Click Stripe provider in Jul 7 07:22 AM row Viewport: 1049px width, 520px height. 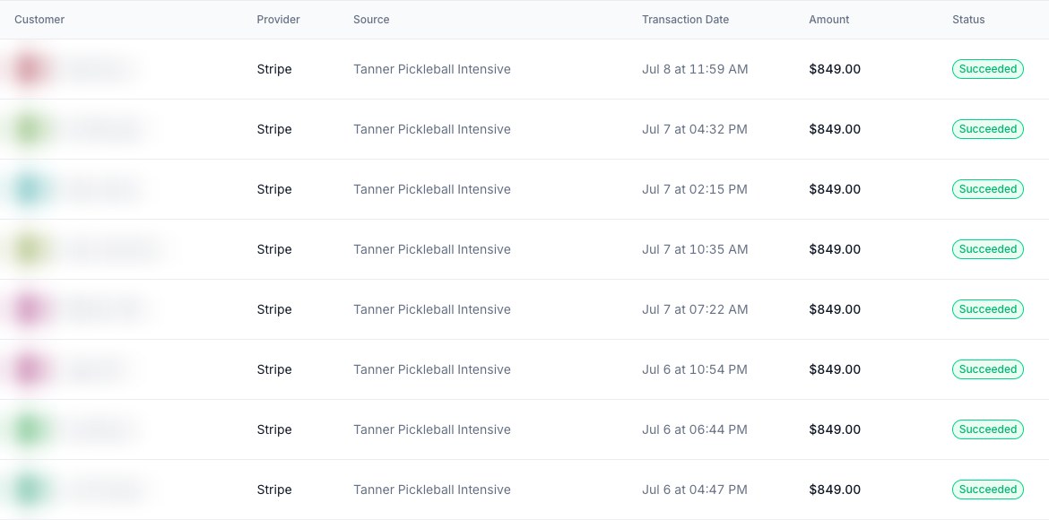pos(274,309)
